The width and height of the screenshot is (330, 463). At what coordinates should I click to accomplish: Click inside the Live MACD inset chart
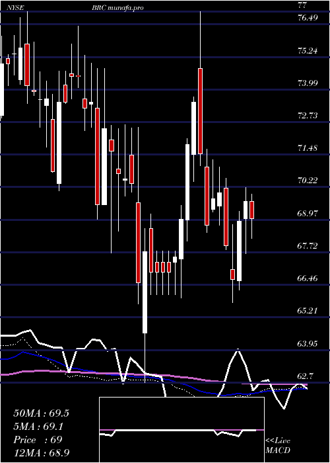(x=181, y=430)
